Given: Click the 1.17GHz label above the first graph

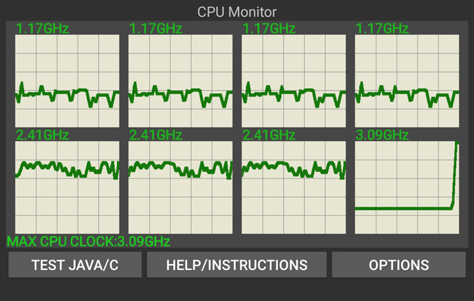Looking at the screenshot, I should click(42, 28).
